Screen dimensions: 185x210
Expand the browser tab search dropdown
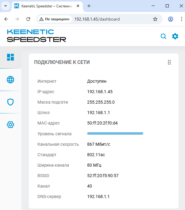[6, 6]
